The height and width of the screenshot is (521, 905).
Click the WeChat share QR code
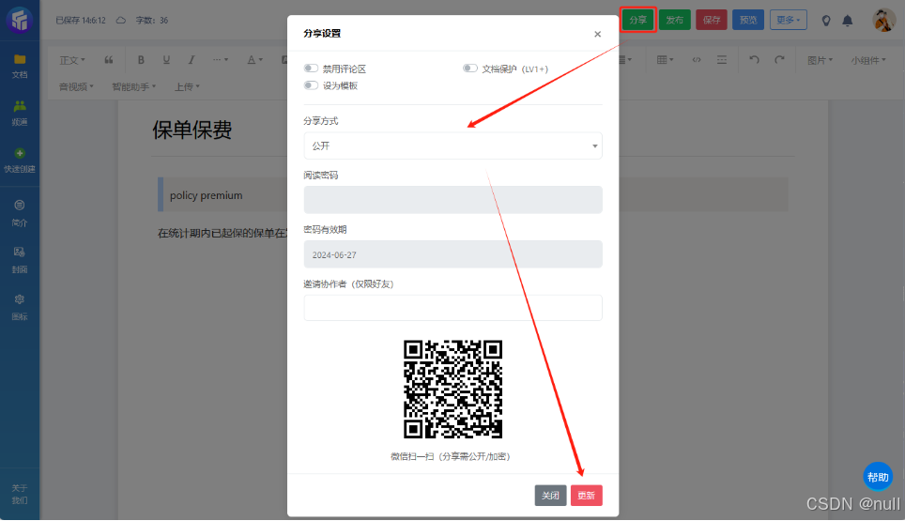453,390
